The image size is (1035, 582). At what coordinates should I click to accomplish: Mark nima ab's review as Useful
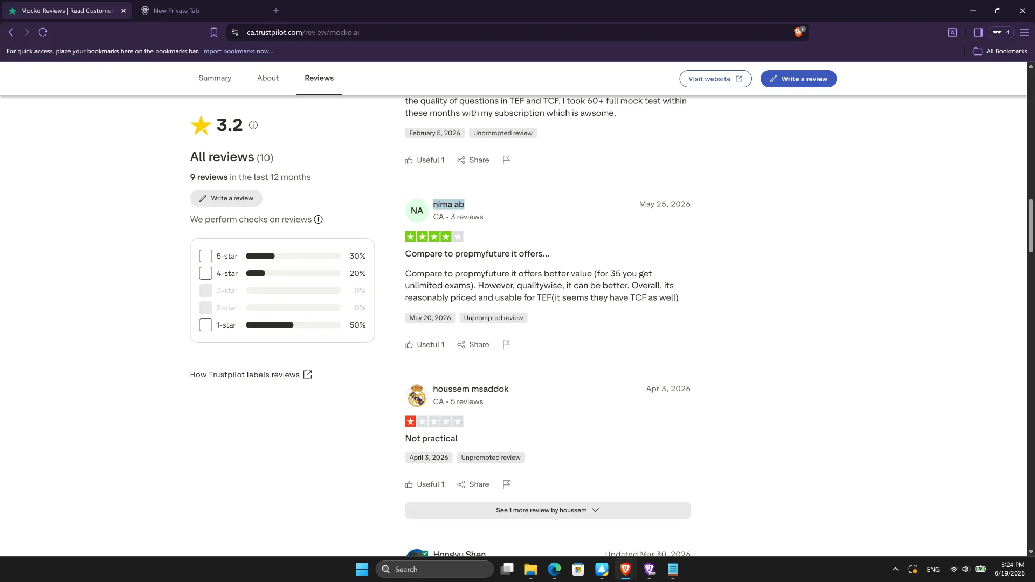pos(425,344)
